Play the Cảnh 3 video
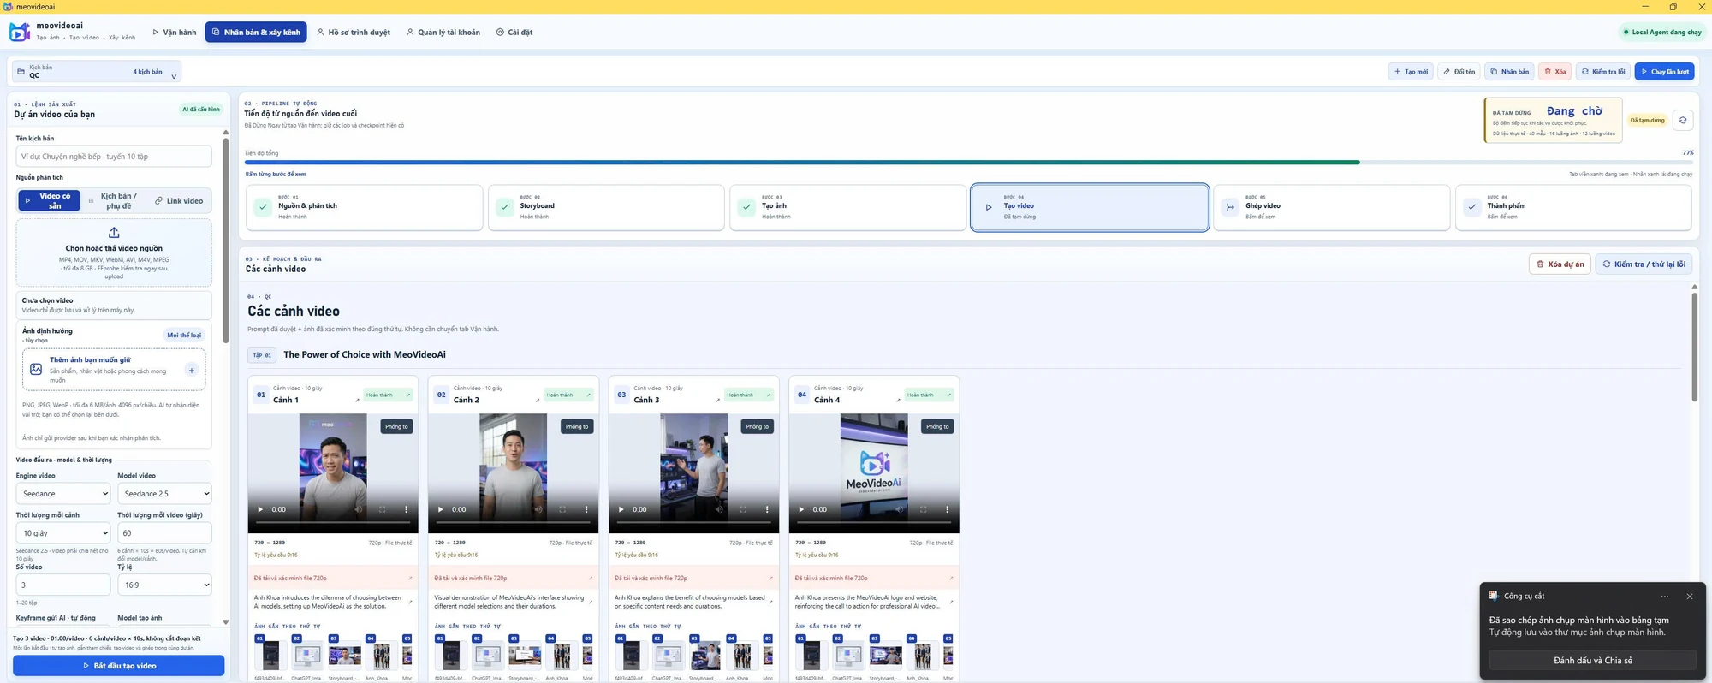Image resolution: width=1712 pixels, height=683 pixels. [621, 509]
